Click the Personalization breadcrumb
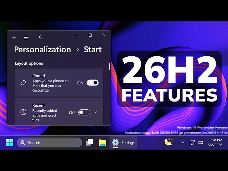The height and width of the screenshot is (171, 228). pos(42,50)
